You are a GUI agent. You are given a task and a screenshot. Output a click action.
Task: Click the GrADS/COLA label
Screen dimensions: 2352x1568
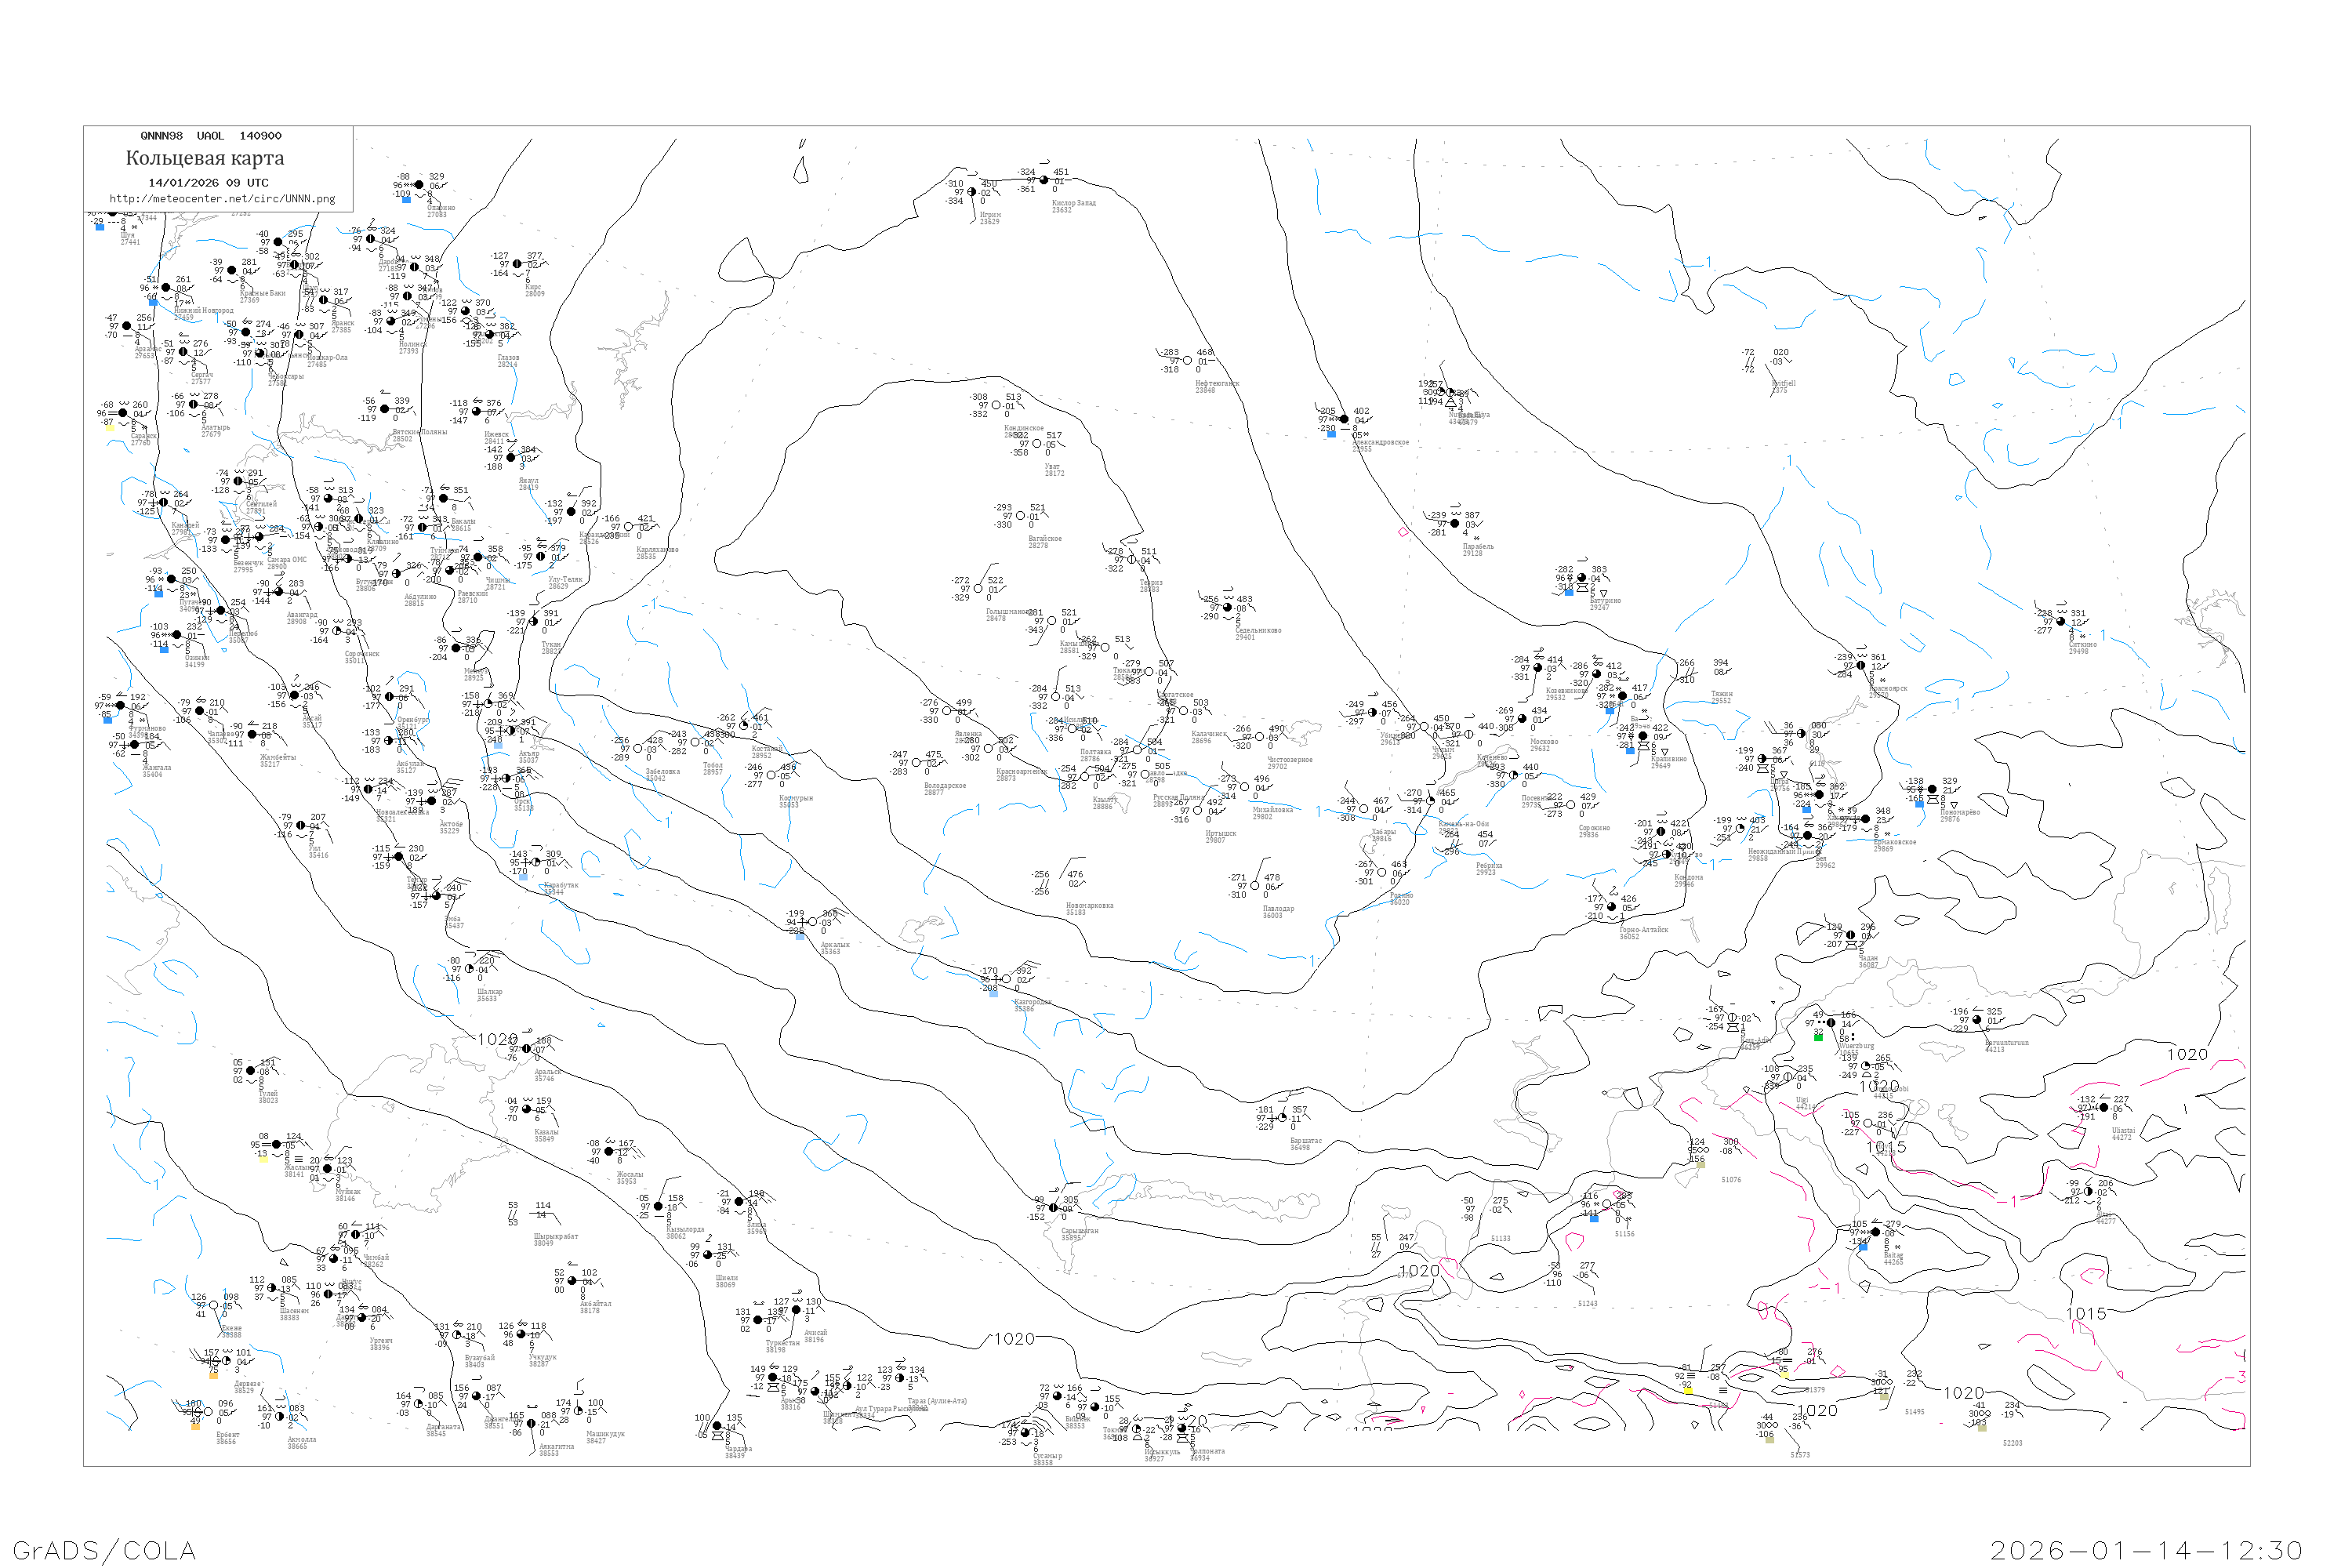(x=104, y=1550)
